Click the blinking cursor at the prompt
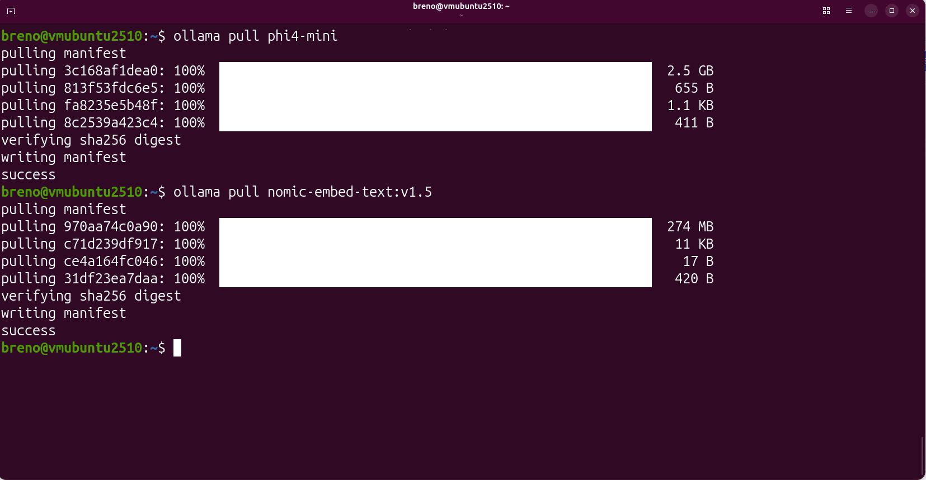The image size is (926, 480). pos(177,348)
